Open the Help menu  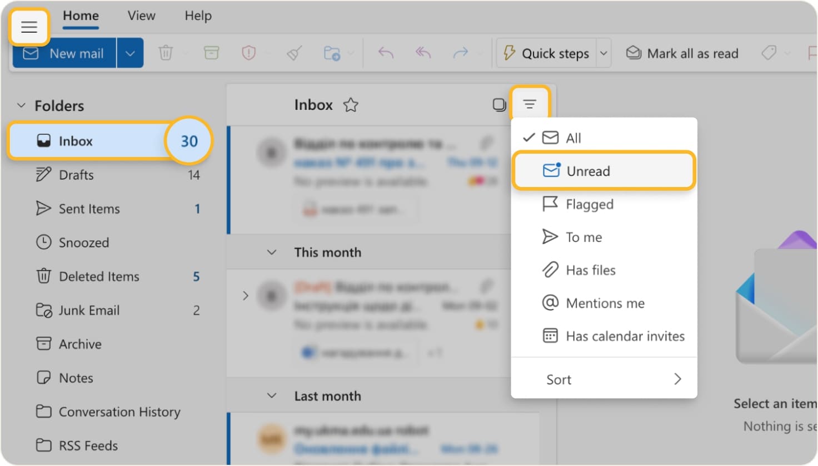198,16
